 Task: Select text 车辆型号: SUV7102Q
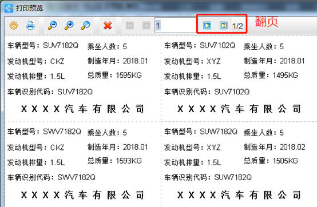200,46
